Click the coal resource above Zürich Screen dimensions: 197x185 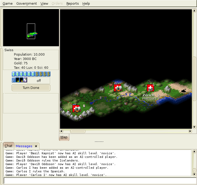(151, 81)
